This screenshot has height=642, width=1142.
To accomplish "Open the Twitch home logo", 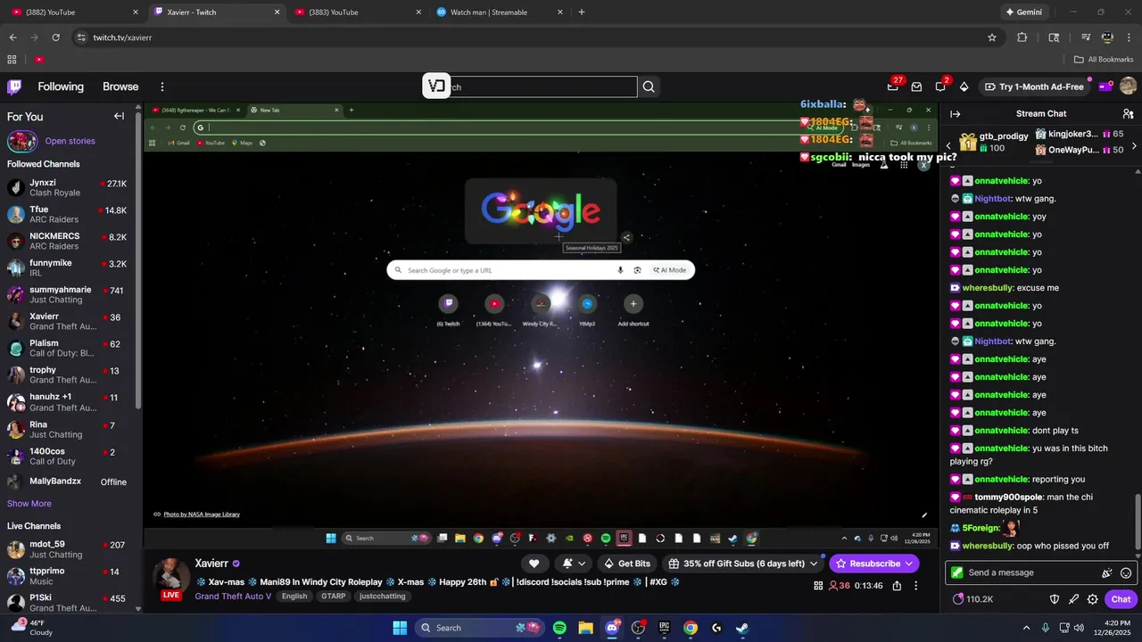I will [x=14, y=86].
